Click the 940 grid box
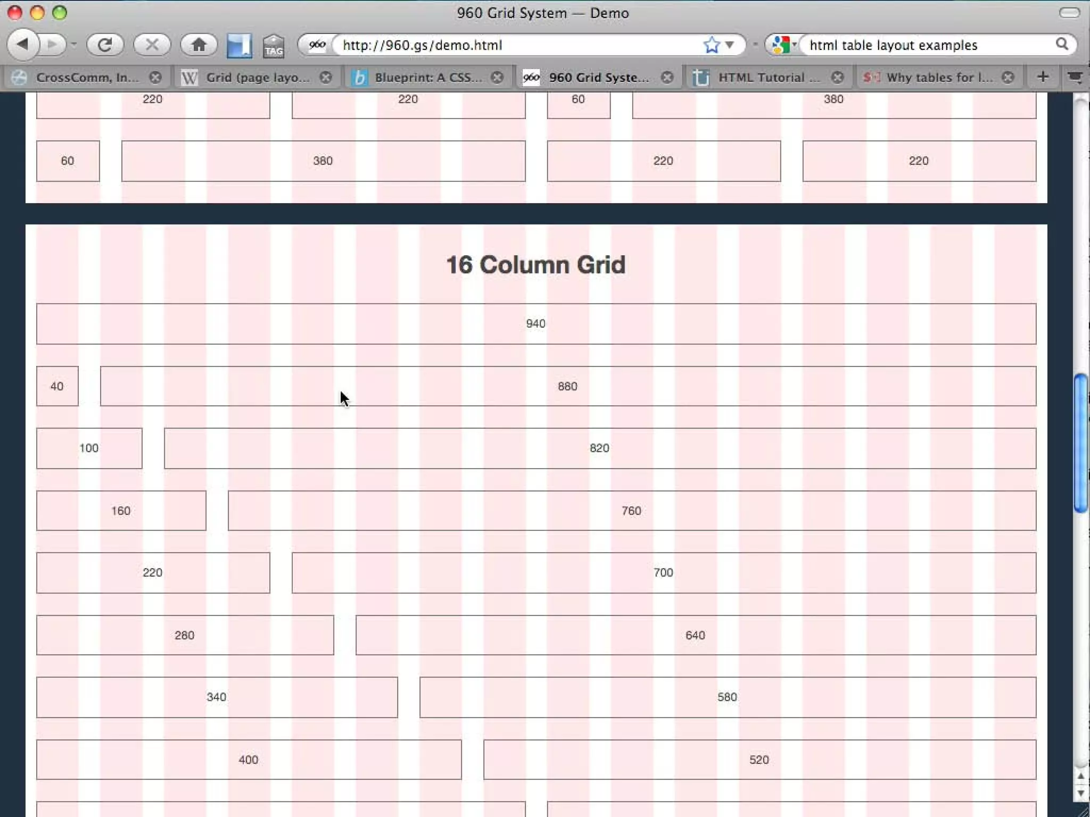 coord(536,324)
